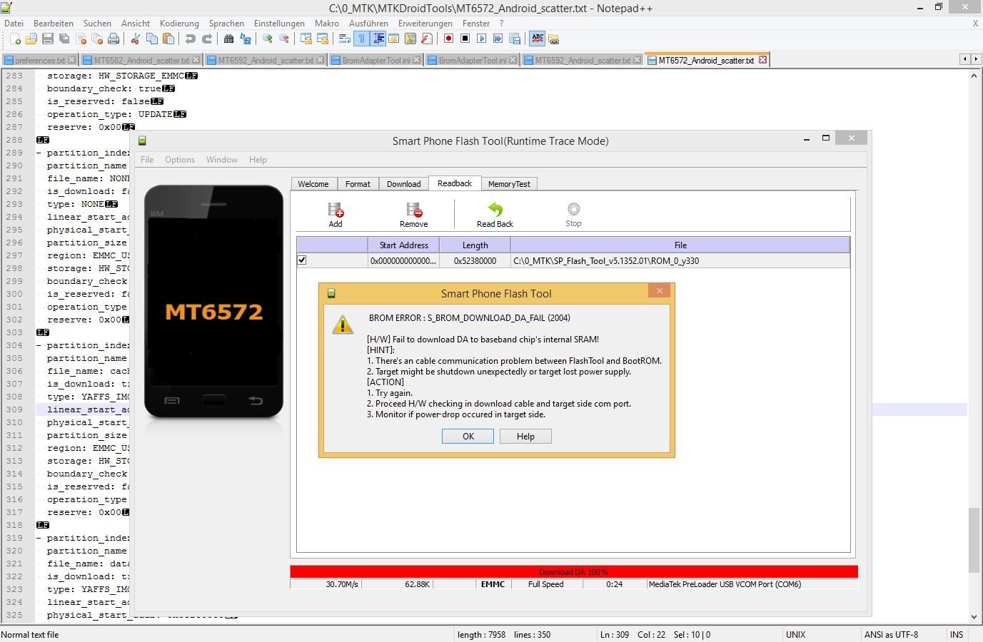Click Help in BROM error dialog
Viewport: 983px width, 642px height.
pyautogui.click(x=525, y=437)
